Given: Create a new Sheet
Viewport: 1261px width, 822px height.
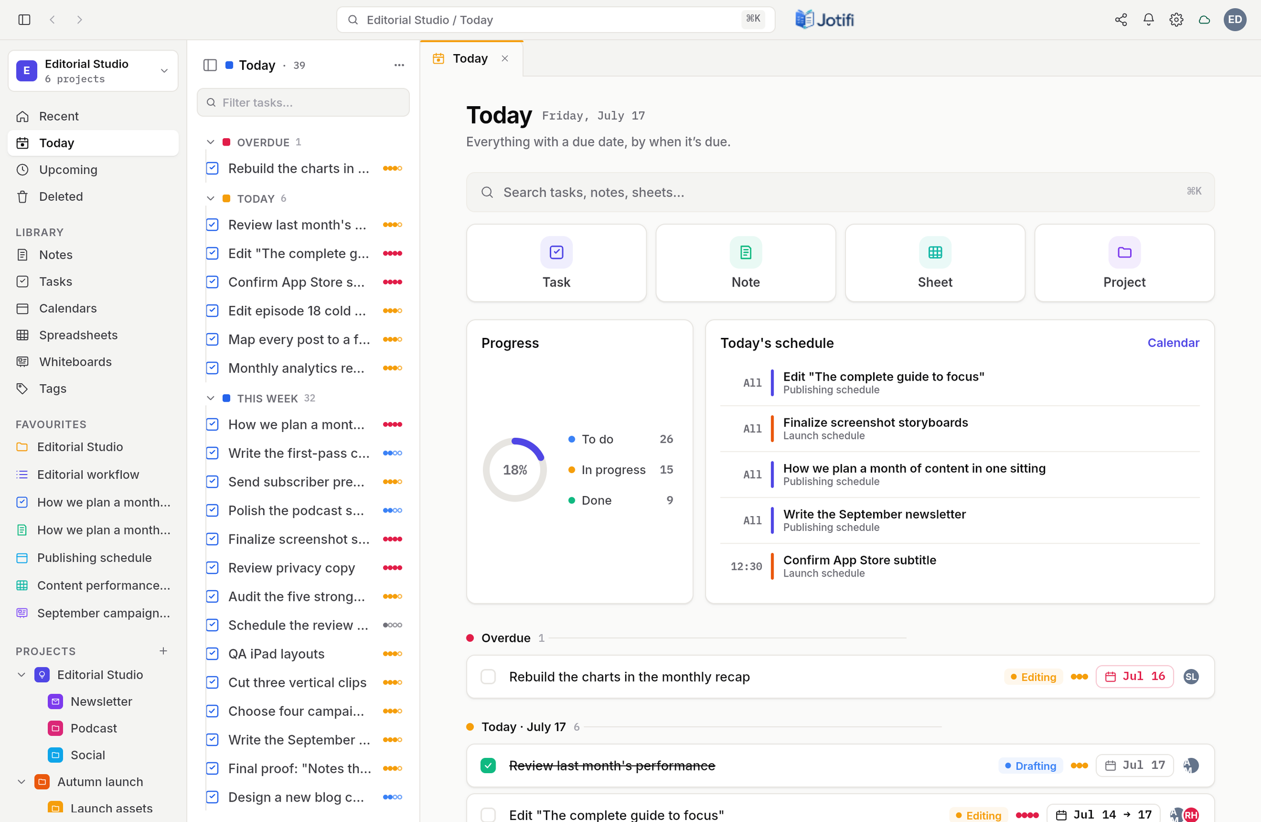Looking at the screenshot, I should tap(935, 263).
